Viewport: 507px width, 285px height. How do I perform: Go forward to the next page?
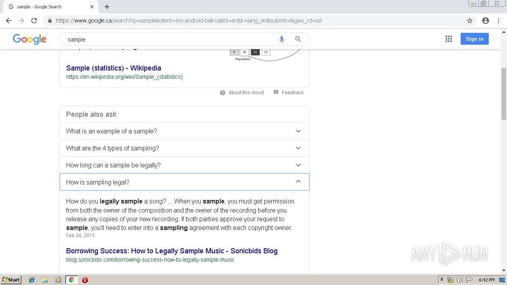click(x=21, y=21)
